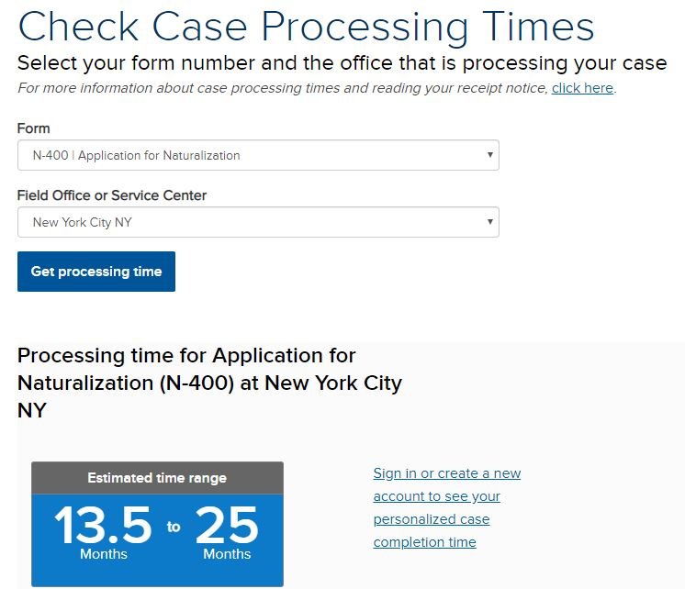Click the arrow beside New York City NY
Image resolution: width=685 pixels, height=589 pixels.
pos(490,222)
